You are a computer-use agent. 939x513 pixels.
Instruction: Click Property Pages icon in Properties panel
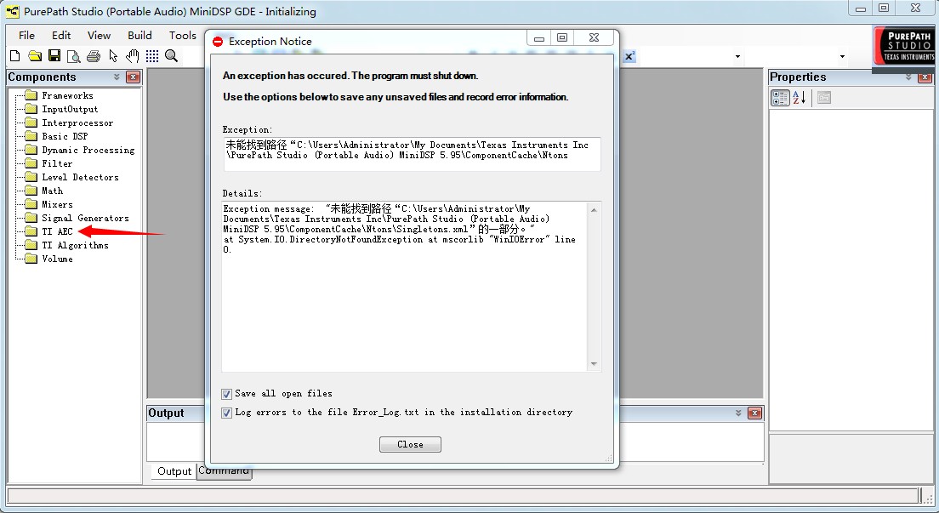(x=824, y=98)
